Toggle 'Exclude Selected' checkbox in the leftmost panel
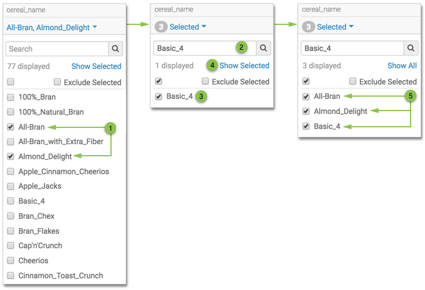The width and height of the screenshot is (425, 290). (58, 82)
